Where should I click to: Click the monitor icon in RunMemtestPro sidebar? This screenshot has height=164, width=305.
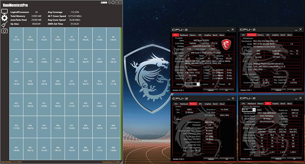pos(4,12)
